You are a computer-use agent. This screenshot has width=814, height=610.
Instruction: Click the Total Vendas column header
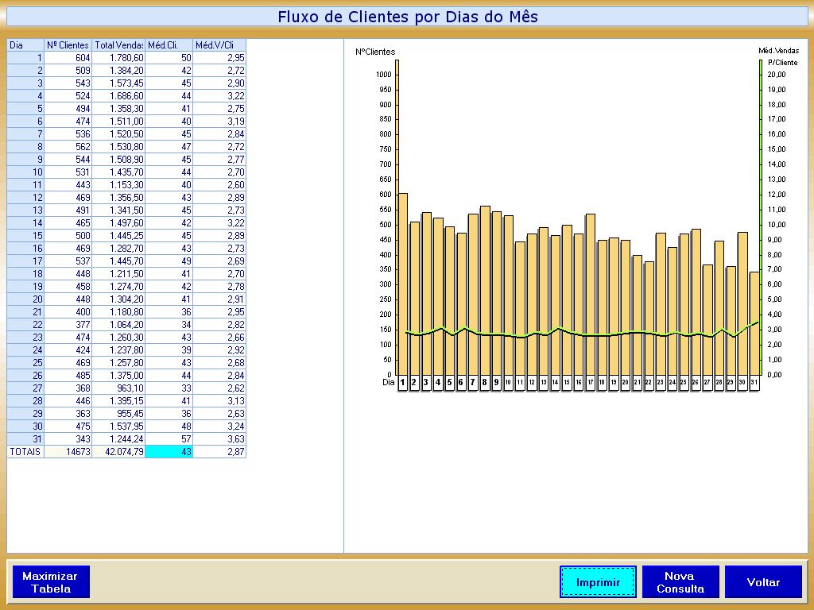click(x=118, y=45)
